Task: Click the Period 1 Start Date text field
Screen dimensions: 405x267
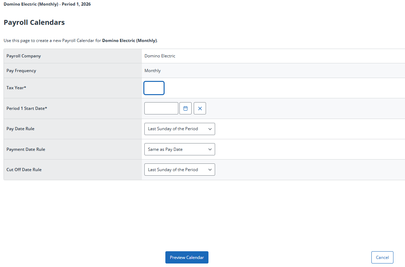Action: click(x=161, y=108)
